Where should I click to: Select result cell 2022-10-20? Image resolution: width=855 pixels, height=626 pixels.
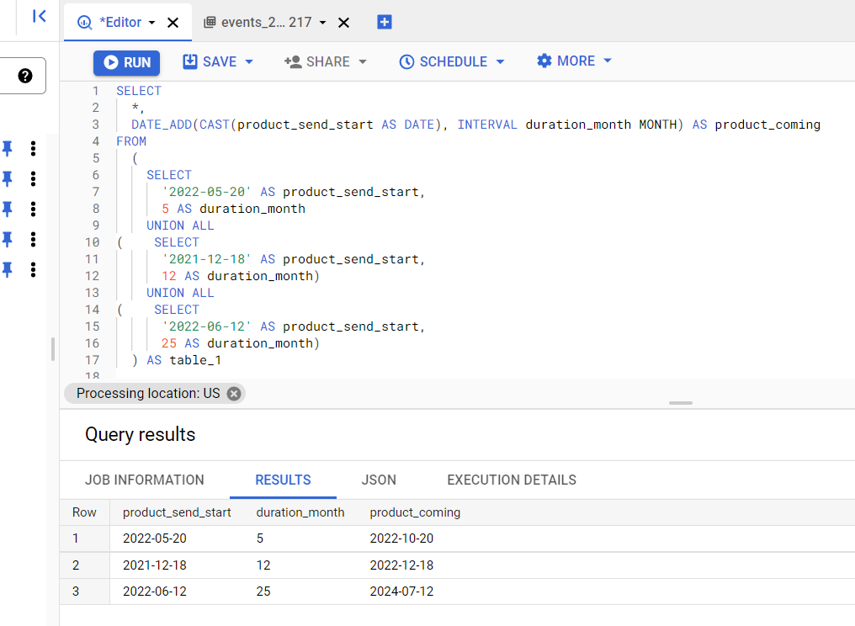point(401,538)
